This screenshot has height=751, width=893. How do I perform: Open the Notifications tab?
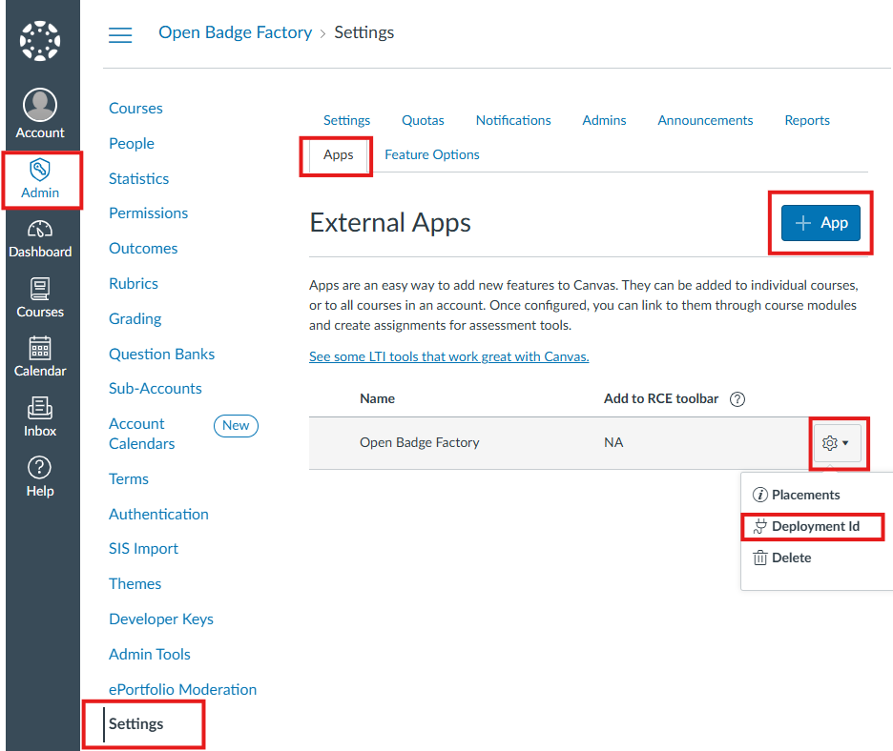(x=513, y=121)
